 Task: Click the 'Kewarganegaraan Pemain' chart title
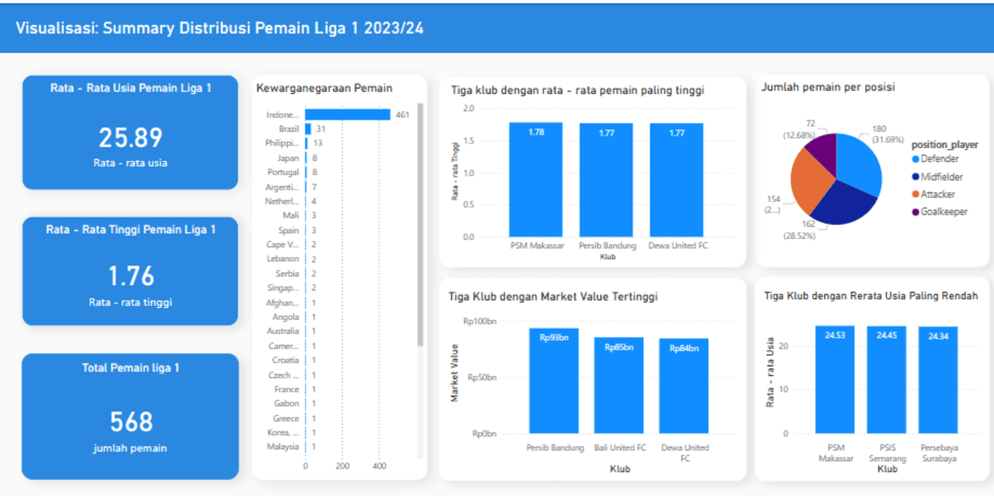324,88
